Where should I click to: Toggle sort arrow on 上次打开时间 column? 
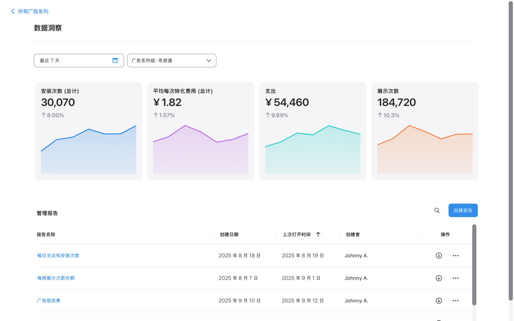(x=318, y=235)
